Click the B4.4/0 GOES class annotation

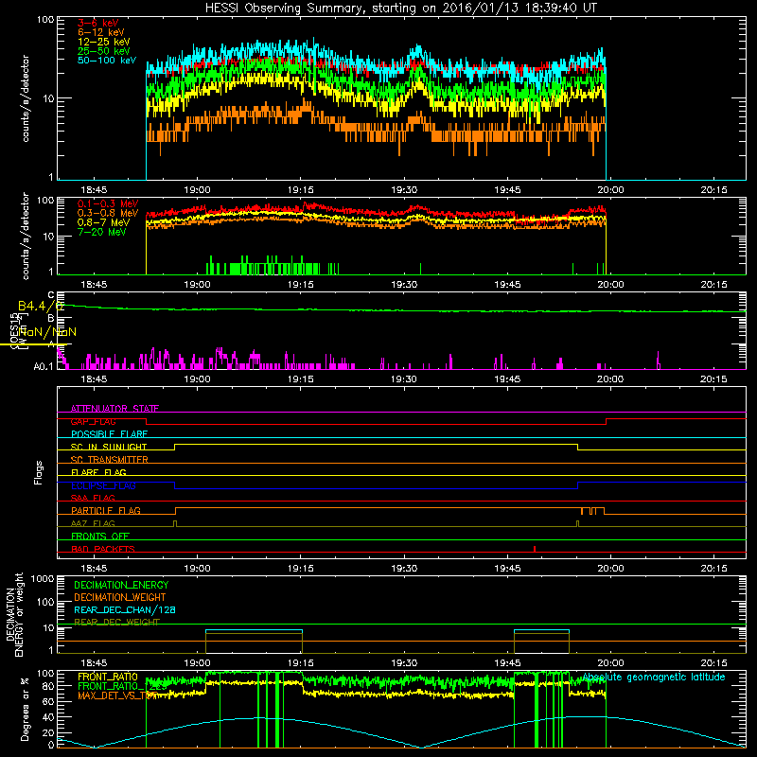(x=41, y=306)
